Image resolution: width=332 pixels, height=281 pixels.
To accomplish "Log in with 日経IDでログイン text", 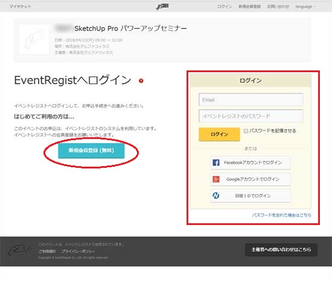I will (x=253, y=196).
